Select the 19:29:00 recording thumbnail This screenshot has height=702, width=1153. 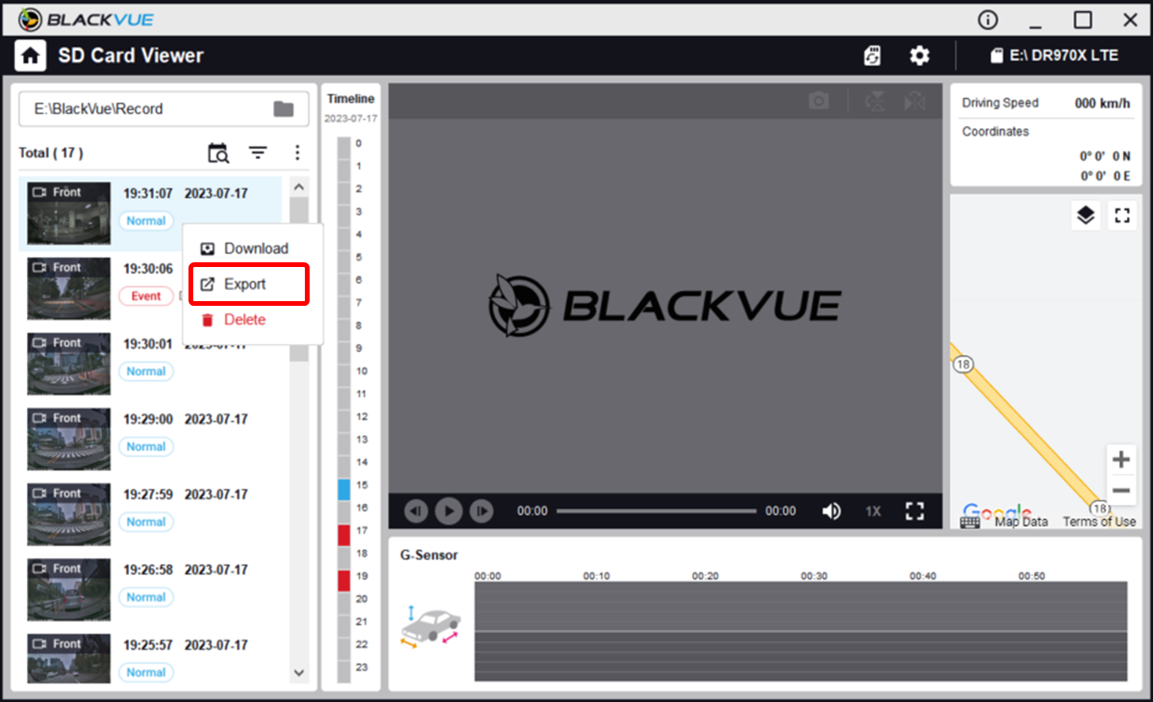(69, 439)
